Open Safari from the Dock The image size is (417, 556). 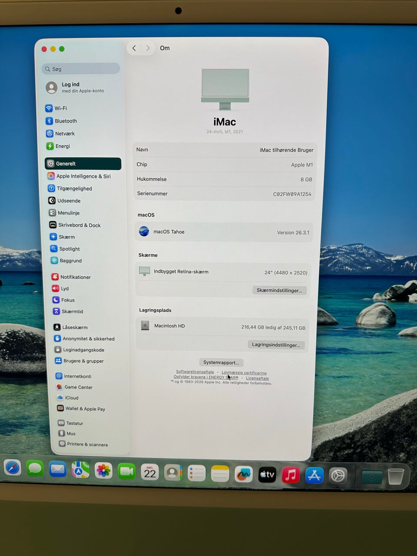click(x=13, y=468)
